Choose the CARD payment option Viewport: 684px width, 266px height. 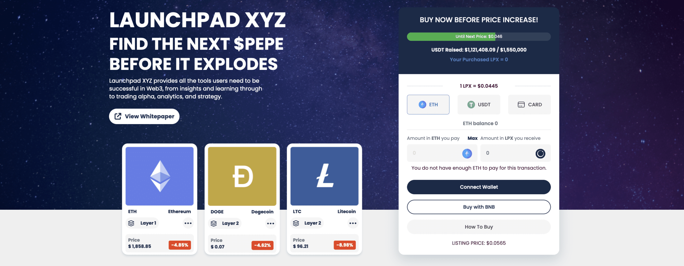point(529,105)
